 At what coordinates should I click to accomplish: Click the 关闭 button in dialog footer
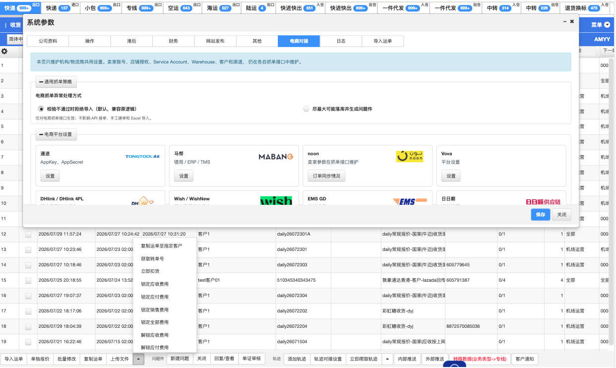(x=561, y=215)
